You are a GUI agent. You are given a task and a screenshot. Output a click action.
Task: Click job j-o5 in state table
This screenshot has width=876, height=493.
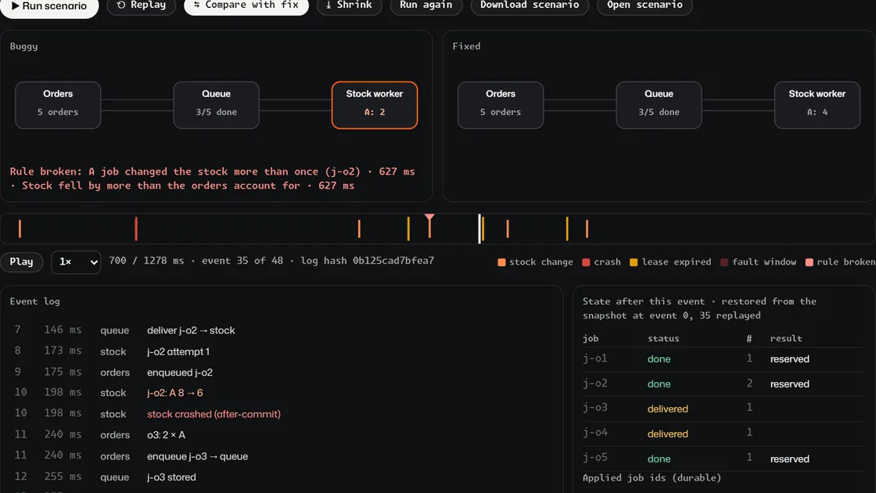click(723, 459)
